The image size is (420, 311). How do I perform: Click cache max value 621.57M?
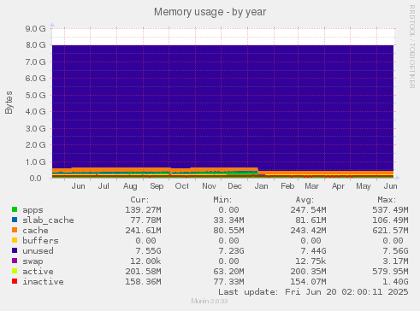tap(390, 231)
